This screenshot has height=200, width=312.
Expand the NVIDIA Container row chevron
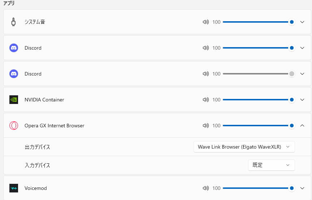(x=302, y=100)
